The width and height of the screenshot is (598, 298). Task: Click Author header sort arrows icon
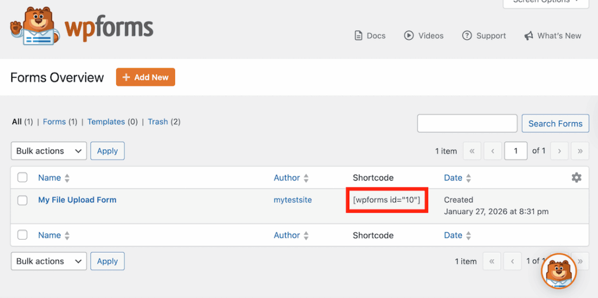coord(306,178)
